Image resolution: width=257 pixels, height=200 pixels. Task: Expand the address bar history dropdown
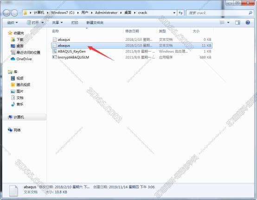(x=174, y=13)
